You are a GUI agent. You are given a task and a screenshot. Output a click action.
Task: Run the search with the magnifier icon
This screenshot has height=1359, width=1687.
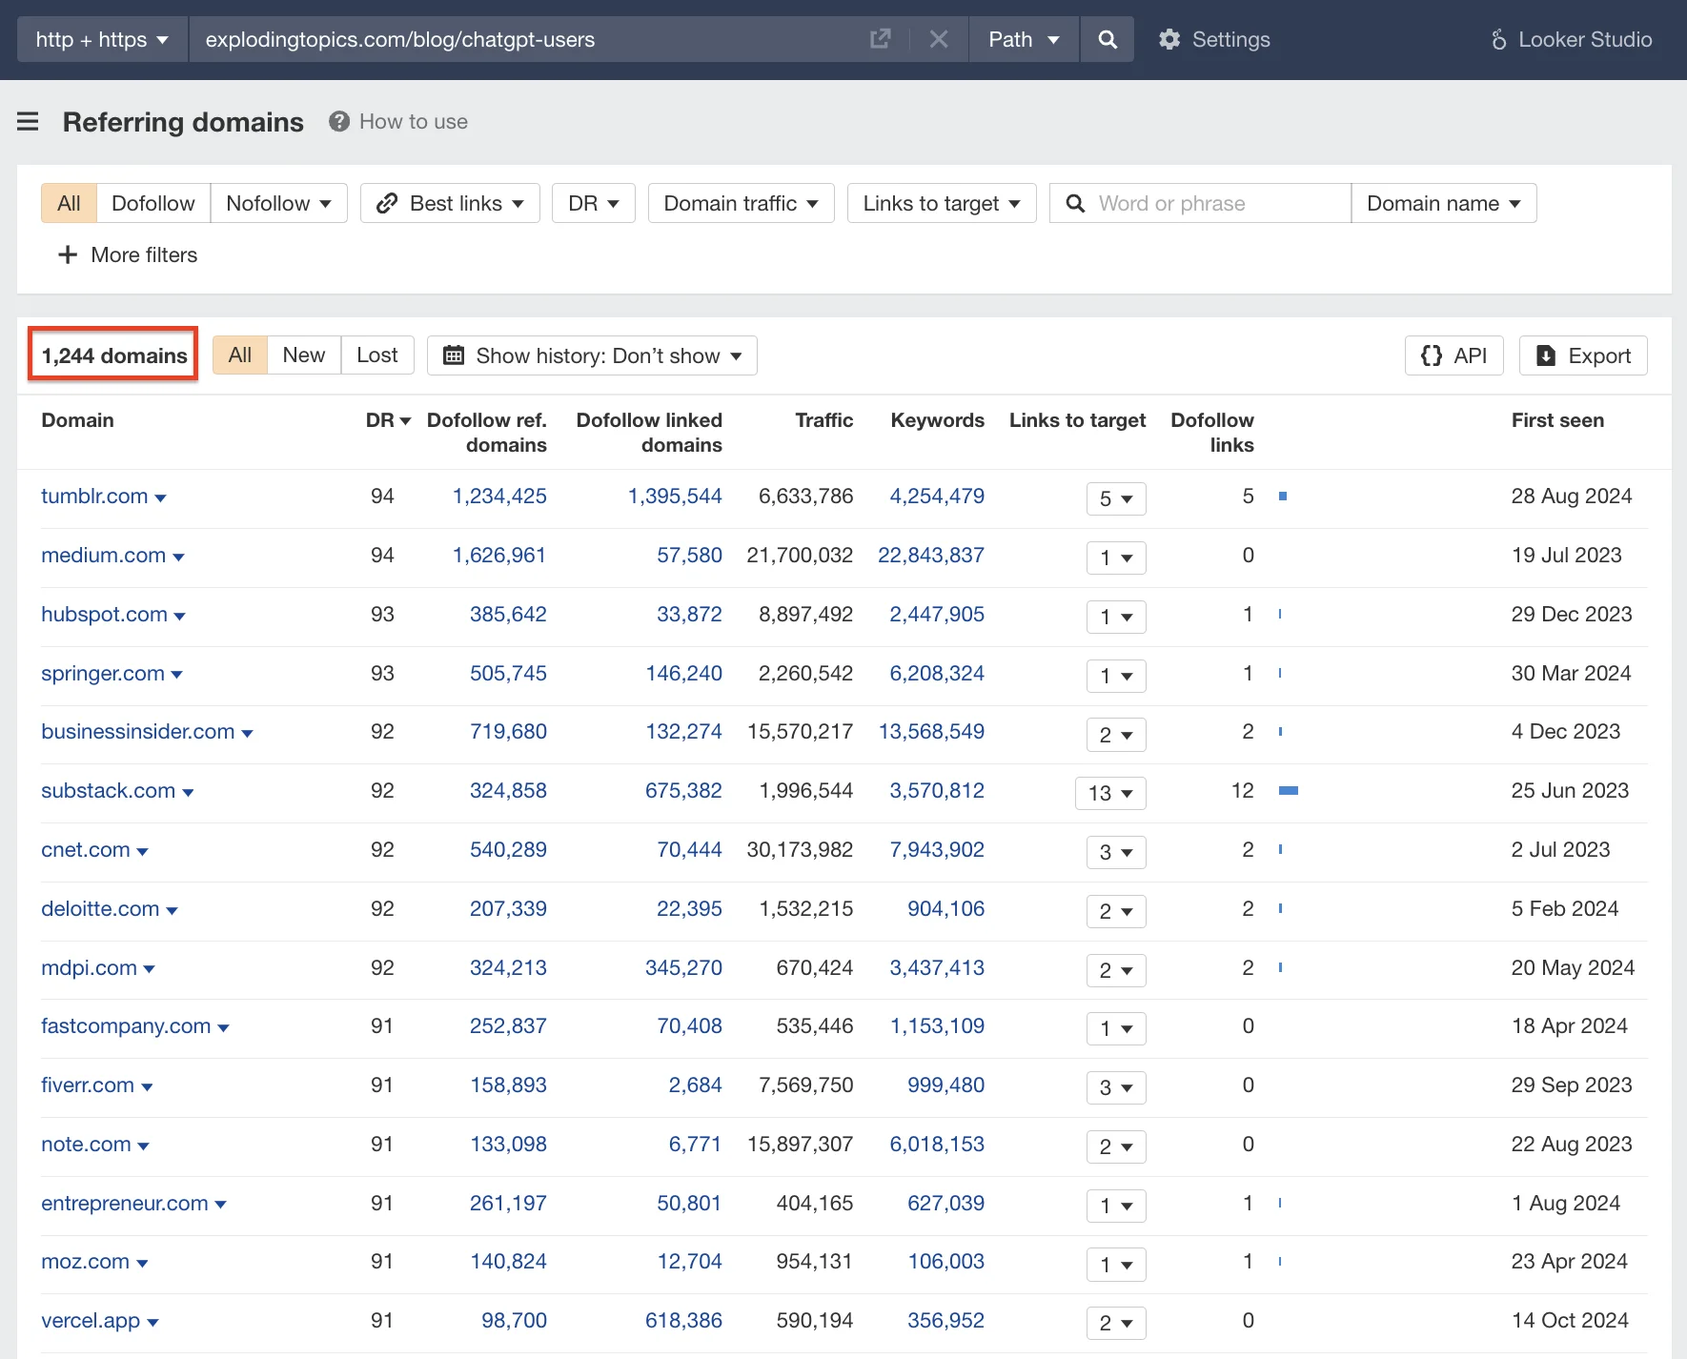click(x=1107, y=39)
